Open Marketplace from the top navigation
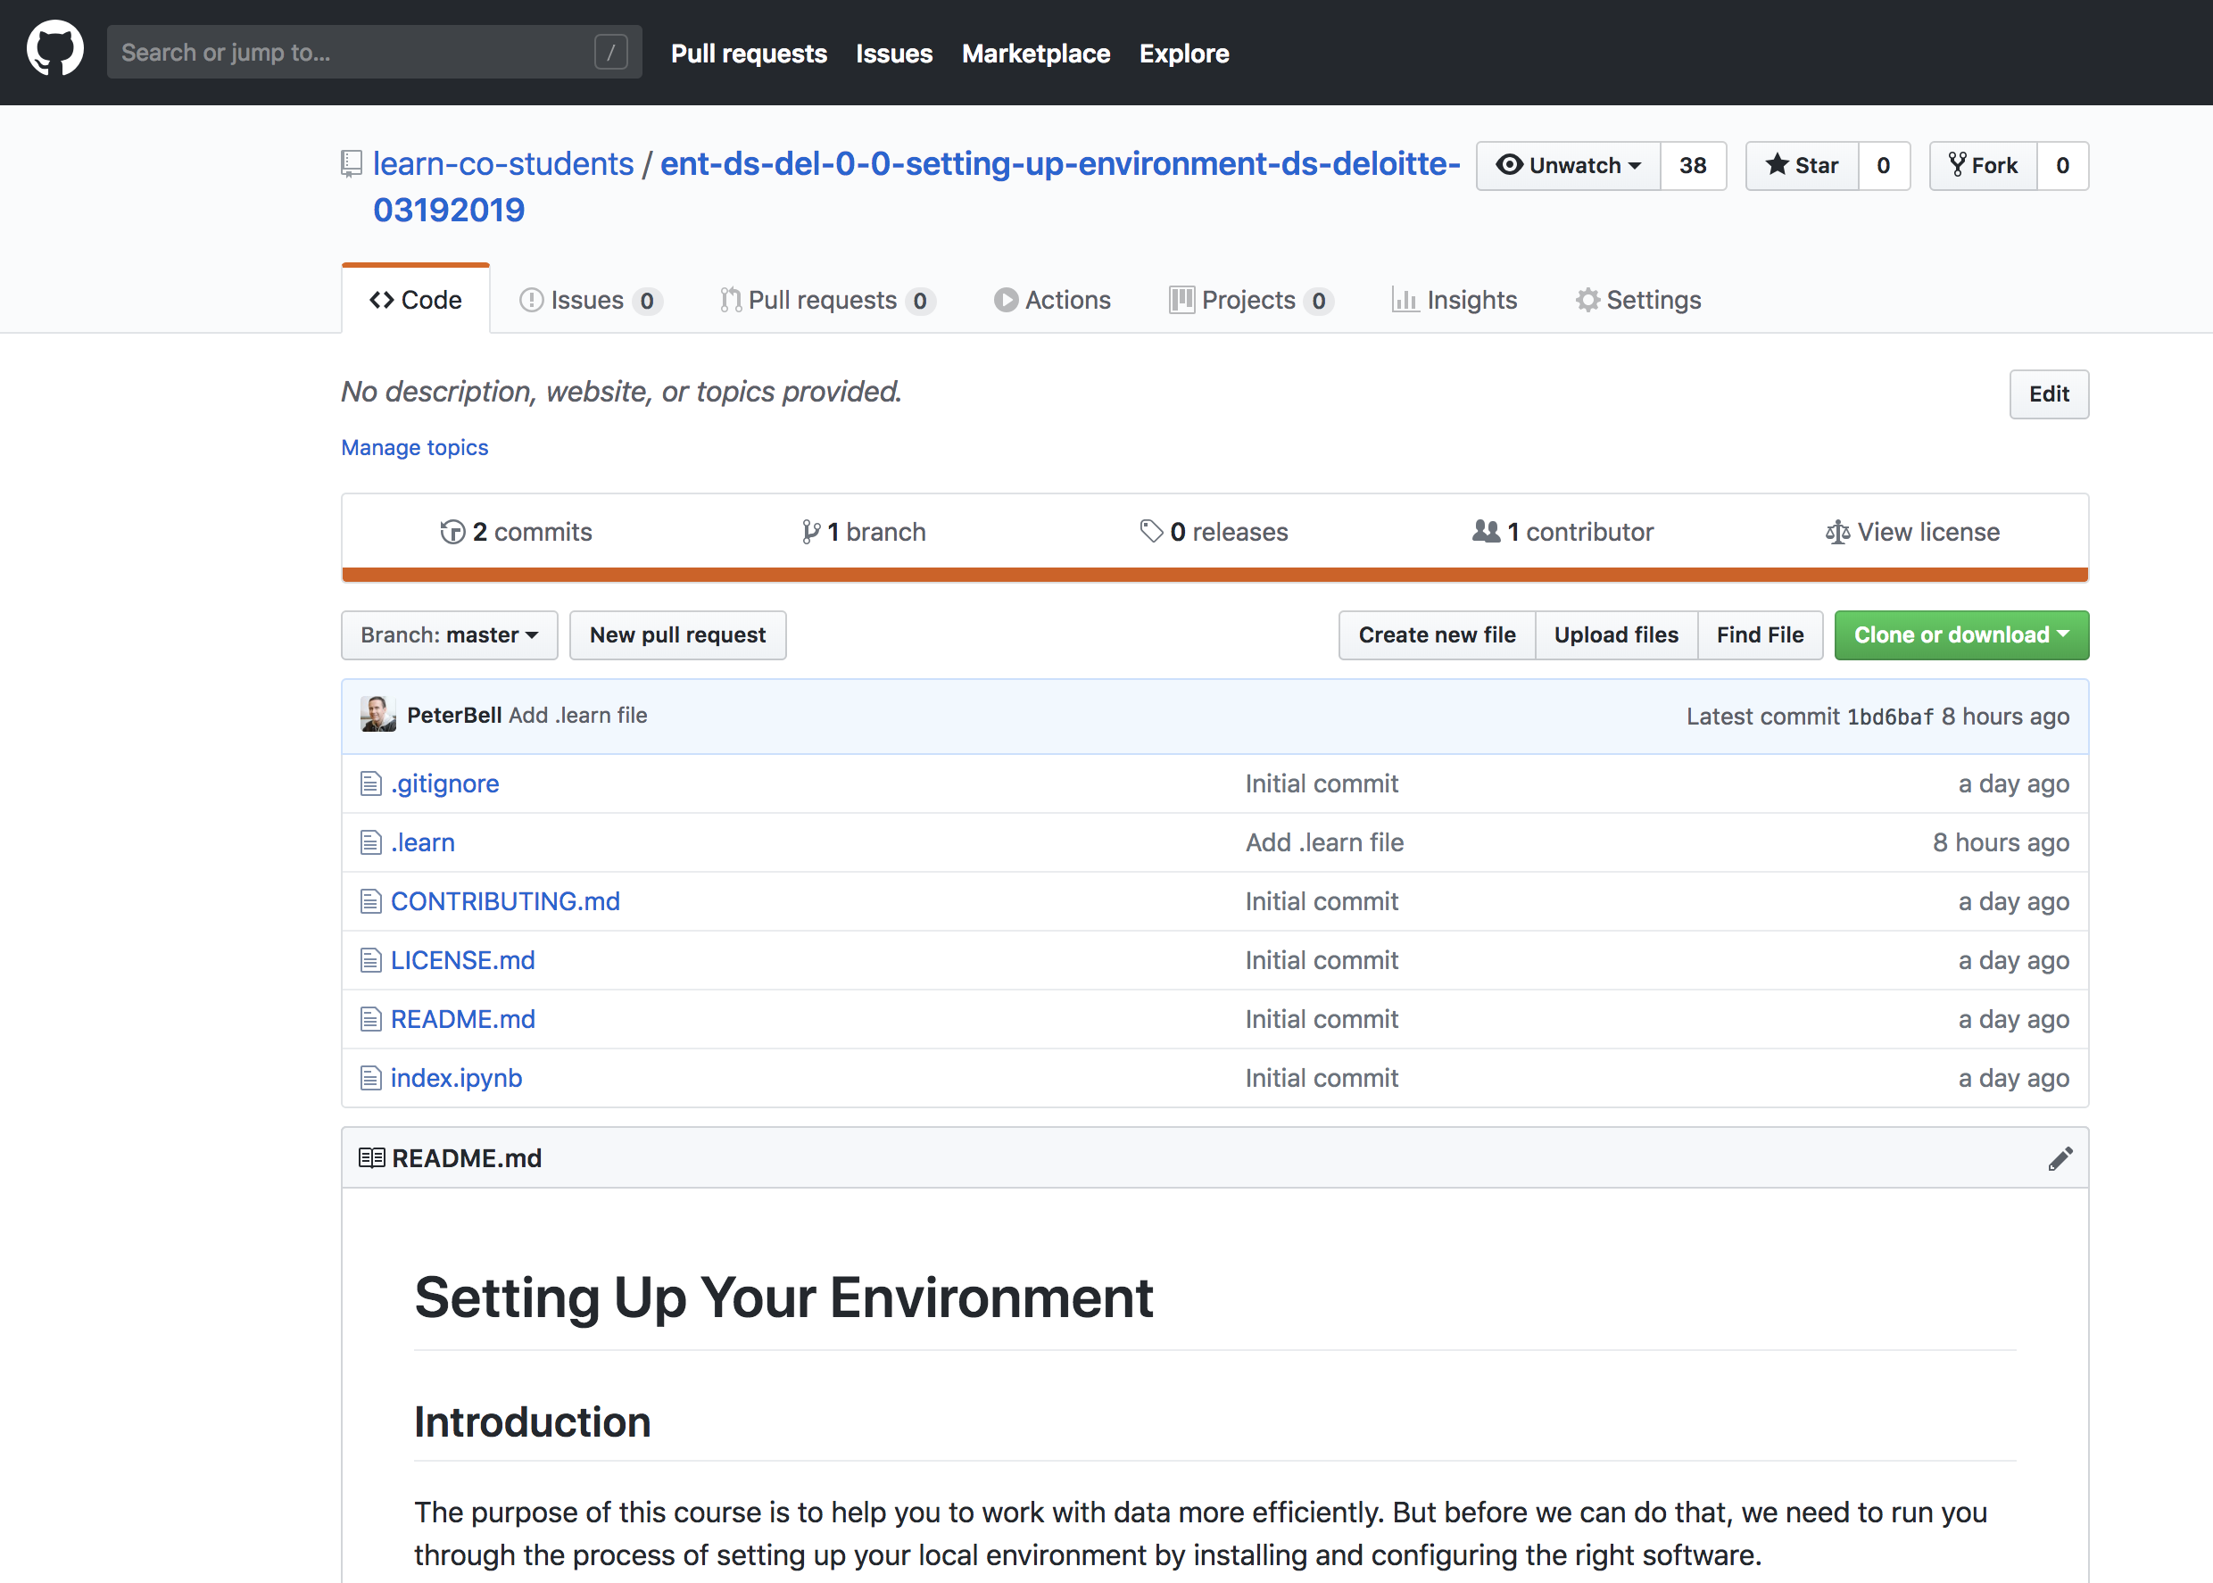Screen dimensions: 2213x1583 pos(1035,54)
